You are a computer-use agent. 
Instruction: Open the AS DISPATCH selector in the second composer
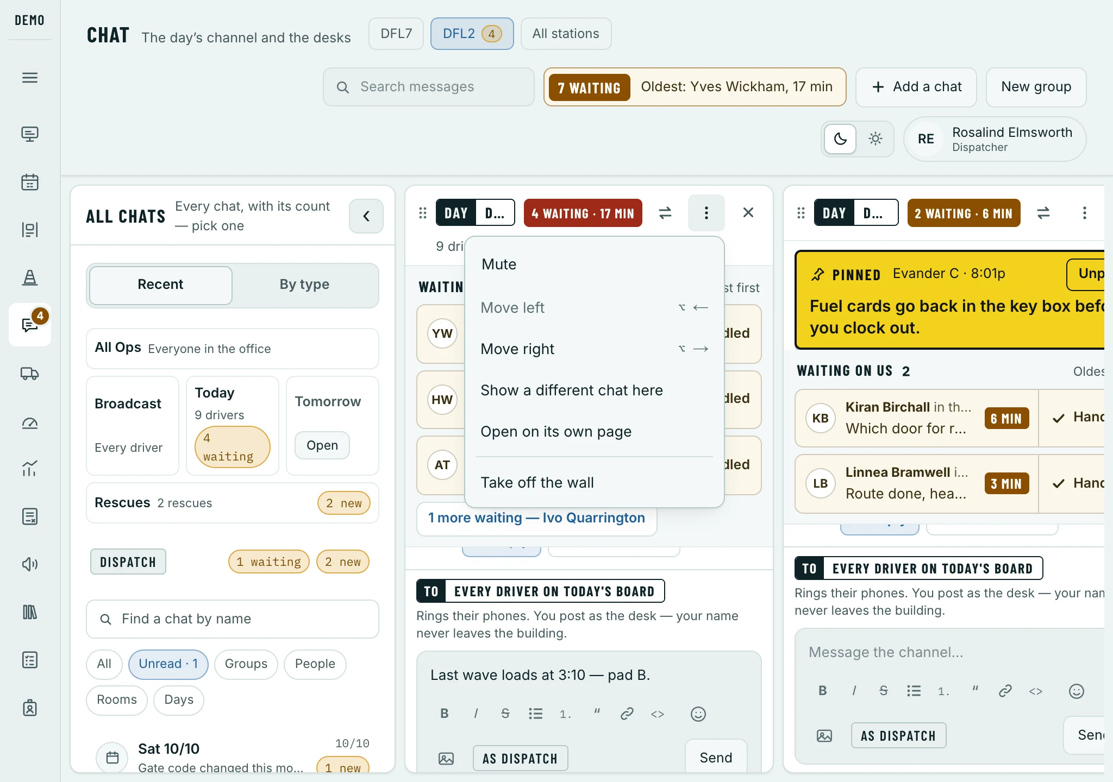click(898, 736)
